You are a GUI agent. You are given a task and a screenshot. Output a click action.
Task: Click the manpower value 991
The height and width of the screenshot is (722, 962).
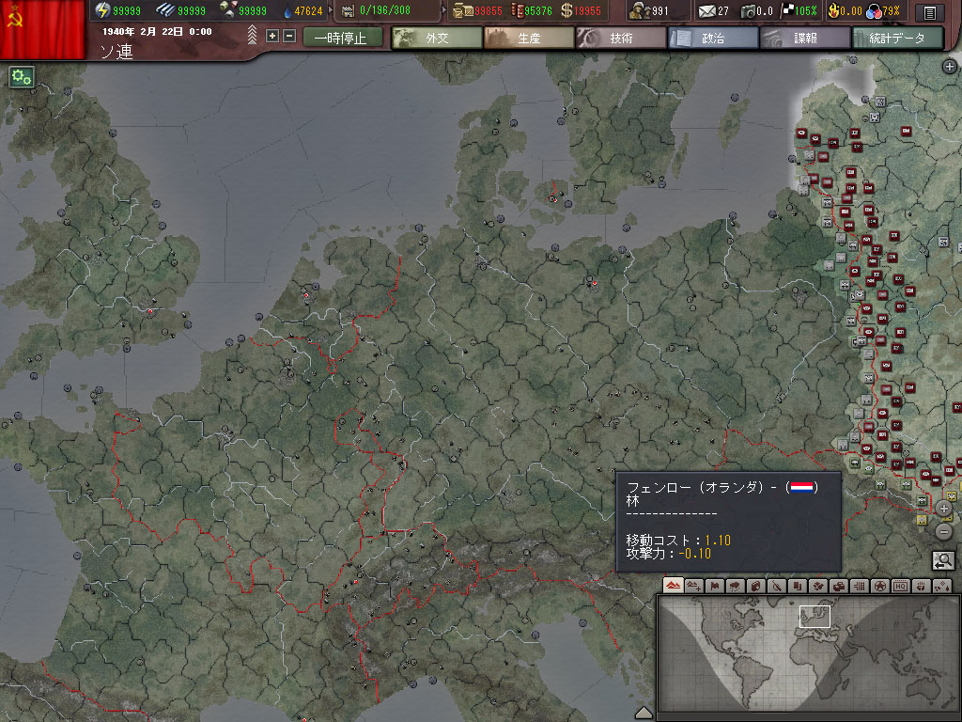tap(660, 11)
